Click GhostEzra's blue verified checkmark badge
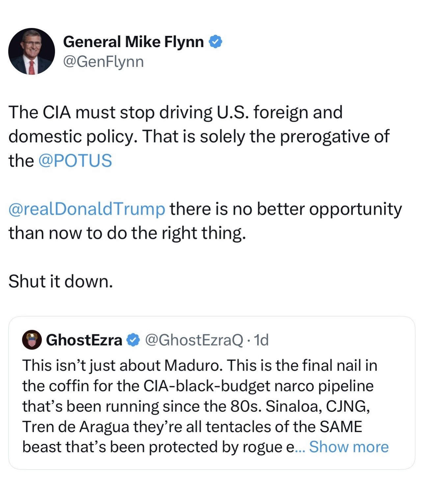The height and width of the screenshot is (495, 424). [133, 340]
